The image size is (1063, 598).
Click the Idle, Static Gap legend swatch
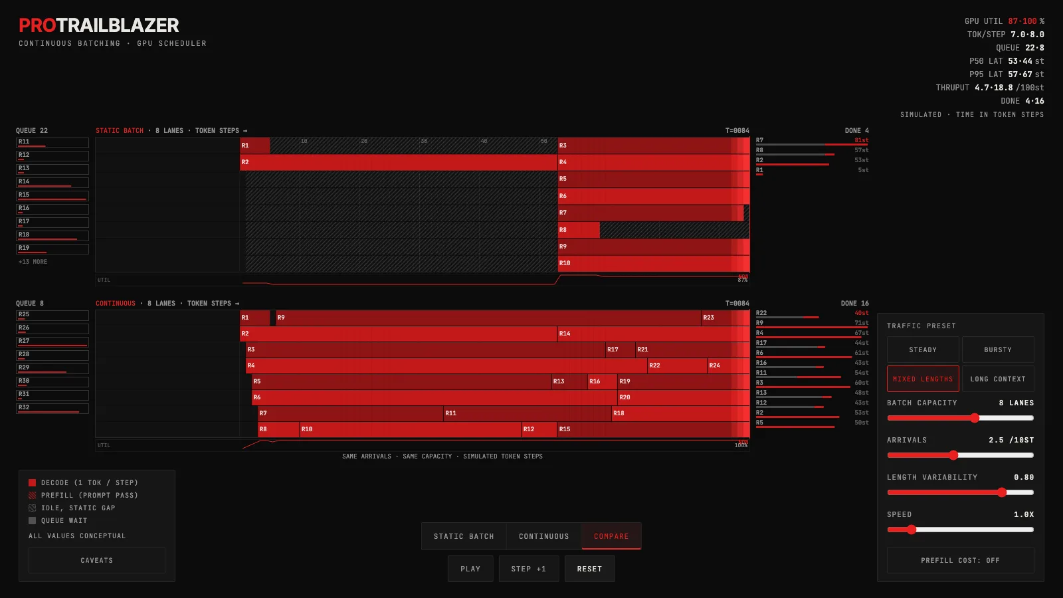(x=32, y=508)
